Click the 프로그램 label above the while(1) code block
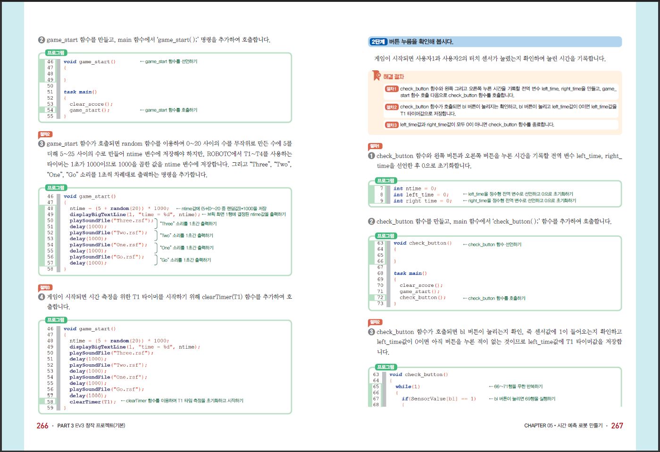660x452 pixels. click(385, 367)
